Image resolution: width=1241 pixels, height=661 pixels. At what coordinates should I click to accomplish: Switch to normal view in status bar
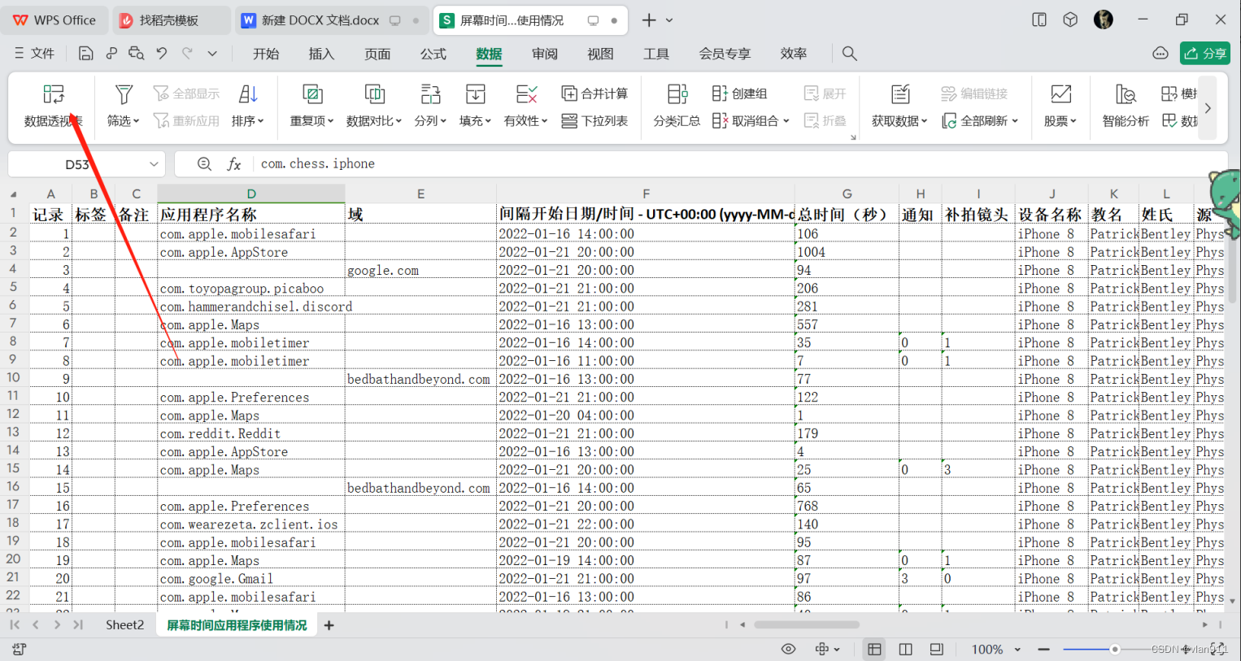coord(874,649)
